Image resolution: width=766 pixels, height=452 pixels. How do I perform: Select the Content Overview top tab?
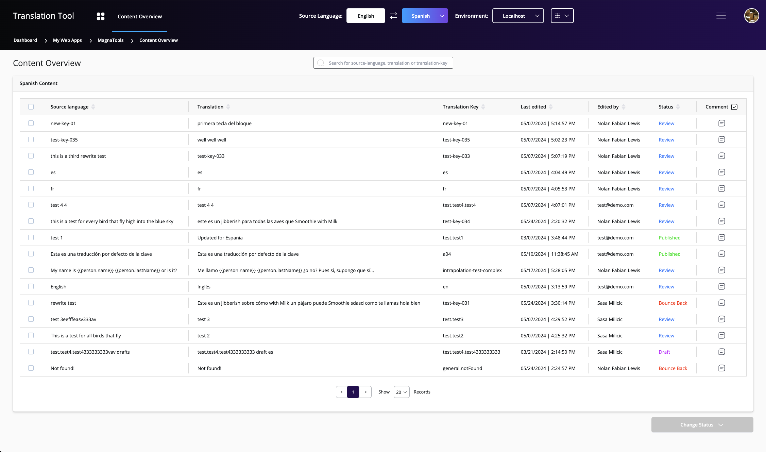[x=139, y=16]
